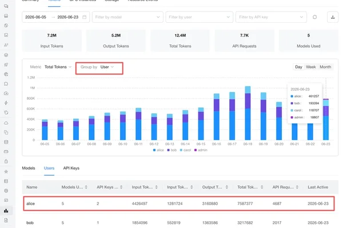Open the lightning bolt sidebar icon

(x=6, y=103)
